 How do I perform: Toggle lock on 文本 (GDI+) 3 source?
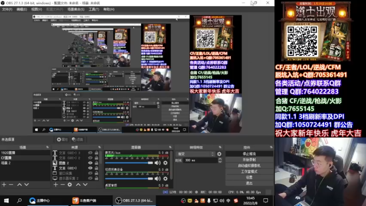[x=97, y=153]
